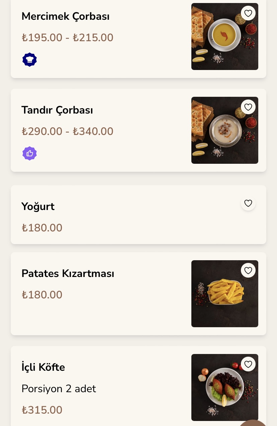The image size is (277, 426).
Task: Click Mercimek Çorbası price range ₺195.00 - ₺215.00
Action: (x=68, y=38)
